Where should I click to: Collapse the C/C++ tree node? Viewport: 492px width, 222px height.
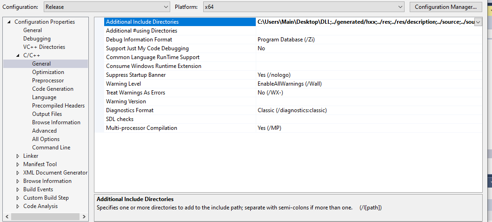coord(18,55)
